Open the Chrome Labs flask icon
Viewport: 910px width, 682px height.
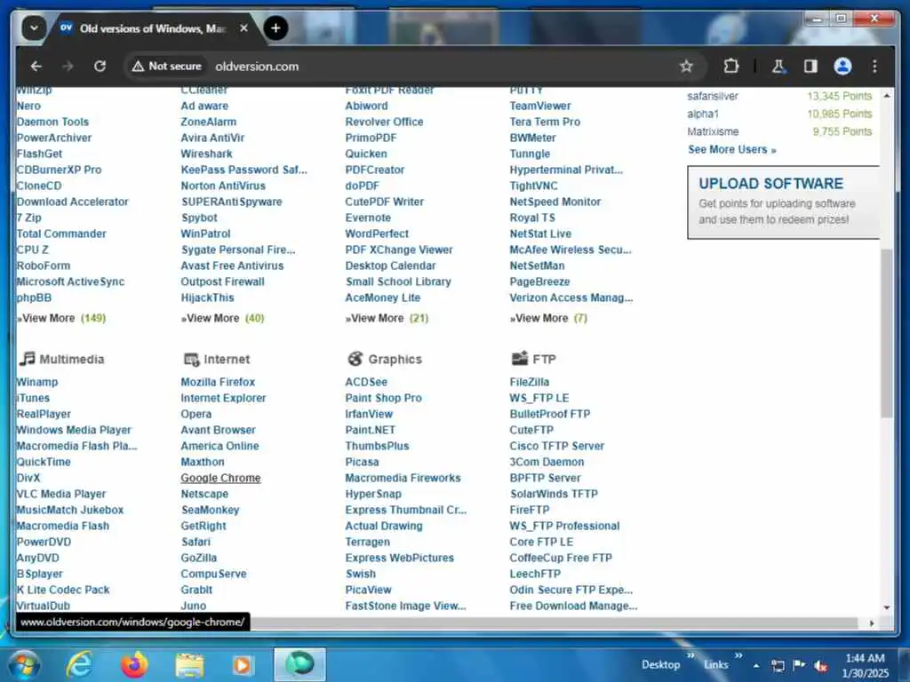tap(778, 67)
